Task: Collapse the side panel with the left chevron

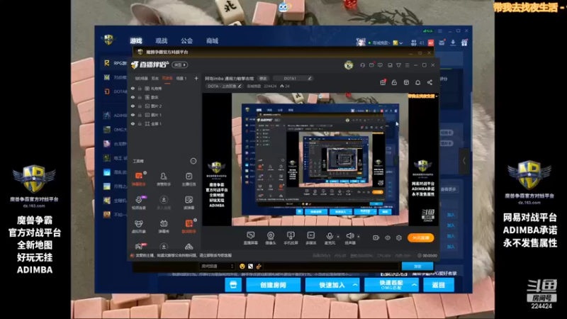Action: click(464, 161)
